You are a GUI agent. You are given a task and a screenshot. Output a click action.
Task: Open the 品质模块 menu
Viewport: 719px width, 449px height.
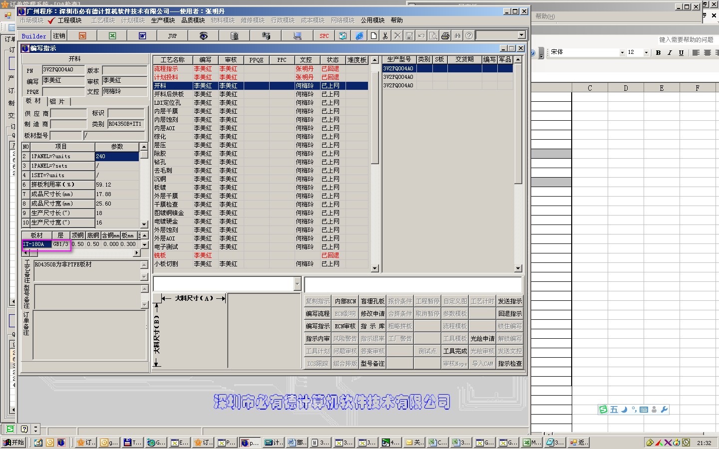coord(193,20)
